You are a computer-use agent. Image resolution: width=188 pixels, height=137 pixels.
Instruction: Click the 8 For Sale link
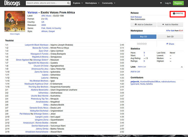click(x=170, y=31)
